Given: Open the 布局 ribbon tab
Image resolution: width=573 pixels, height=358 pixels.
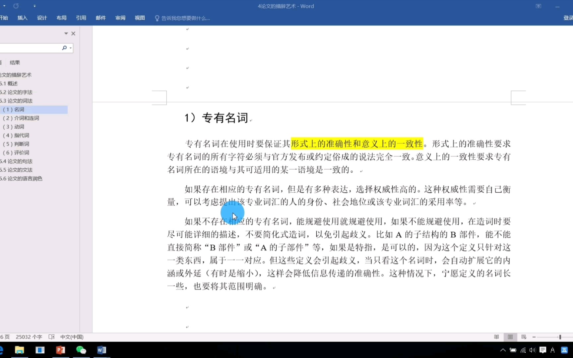Looking at the screenshot, I should point(61,18).
